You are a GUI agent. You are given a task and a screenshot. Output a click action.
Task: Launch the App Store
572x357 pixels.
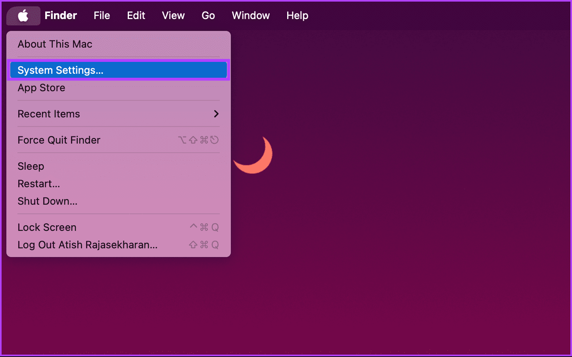41,88
